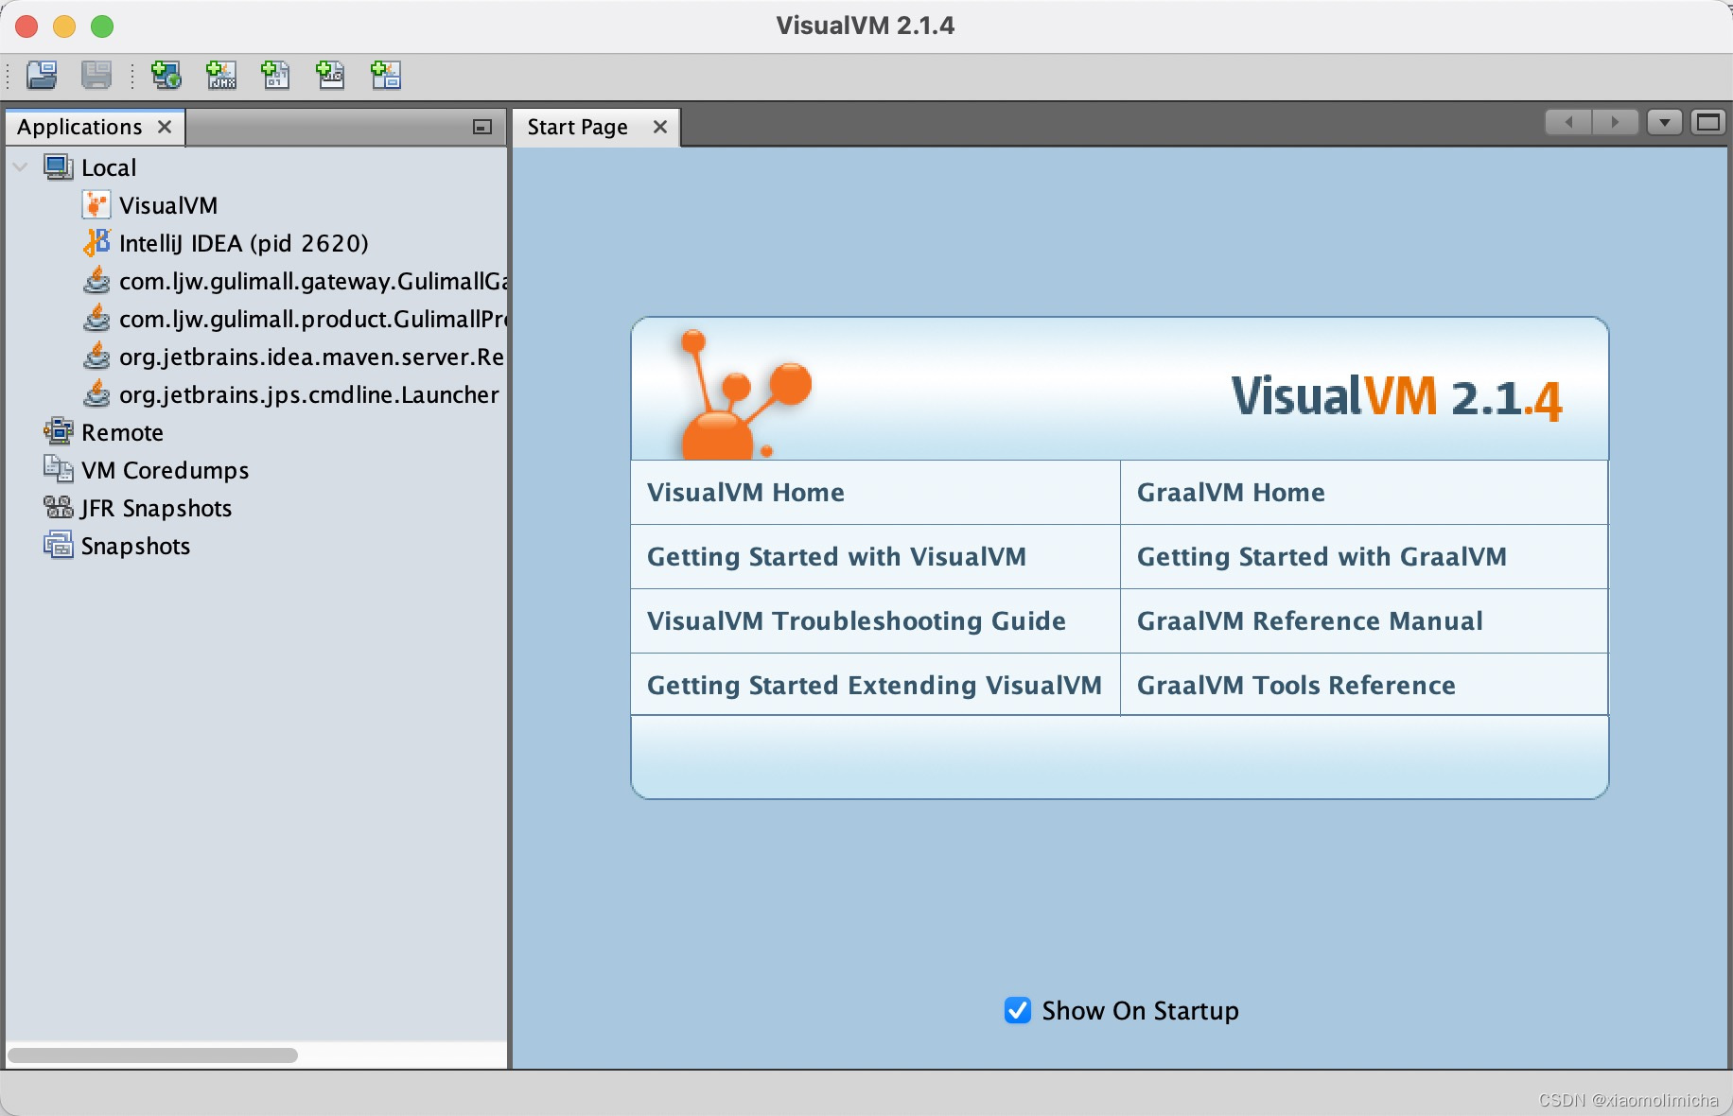Viewport: 1733px width, 1116px height.
Task: Click the Add JMX Connection toolbar icon
Action: point(221,75)
